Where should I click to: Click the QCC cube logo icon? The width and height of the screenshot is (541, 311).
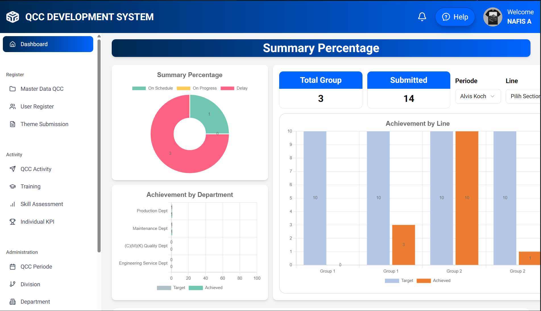coord(13,17)
